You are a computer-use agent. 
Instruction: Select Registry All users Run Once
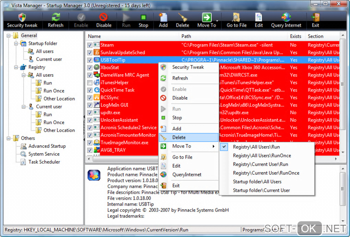click(54, 91)
